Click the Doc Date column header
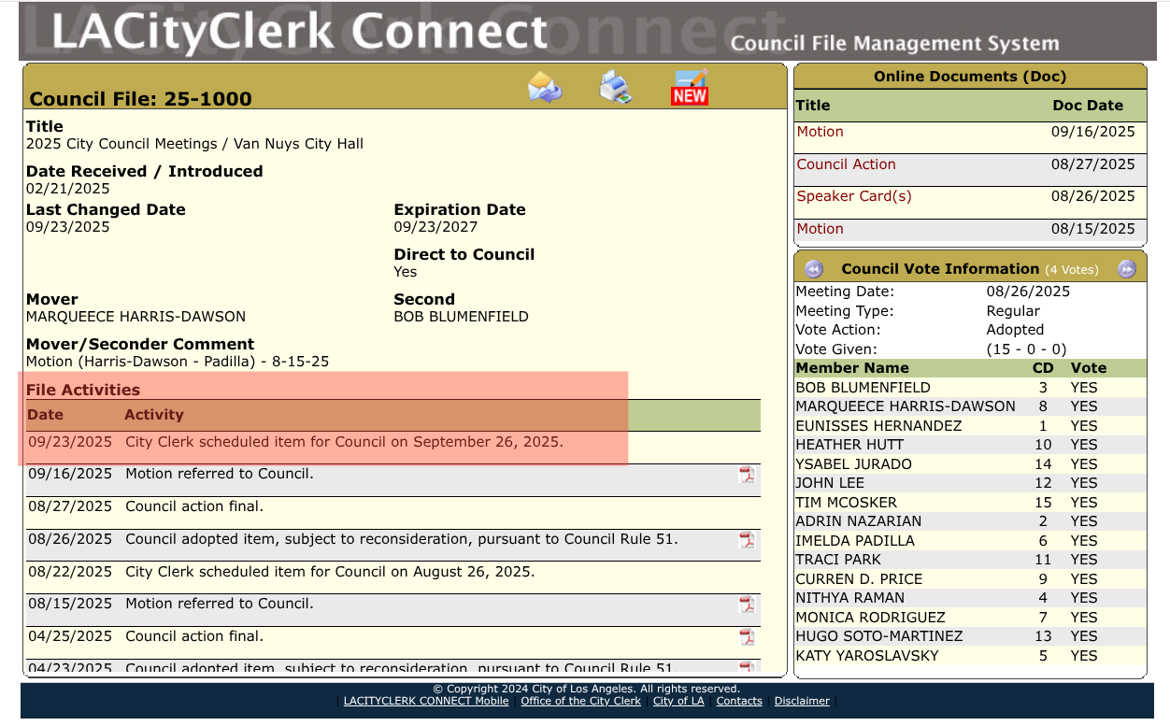This screenshot has height=726, width=1170. point(1088,106)
